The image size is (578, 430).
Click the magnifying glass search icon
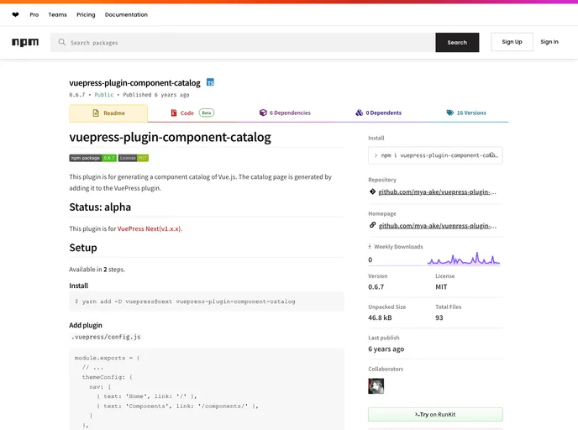point(62,42)
